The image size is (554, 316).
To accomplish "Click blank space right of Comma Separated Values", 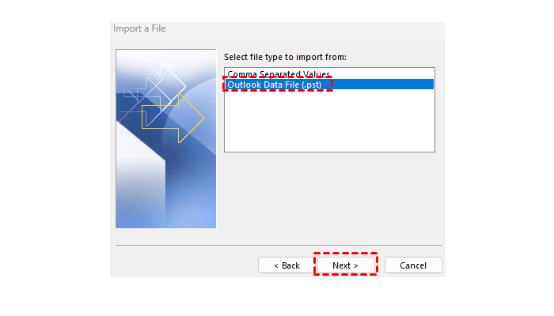I will (382, 74).
